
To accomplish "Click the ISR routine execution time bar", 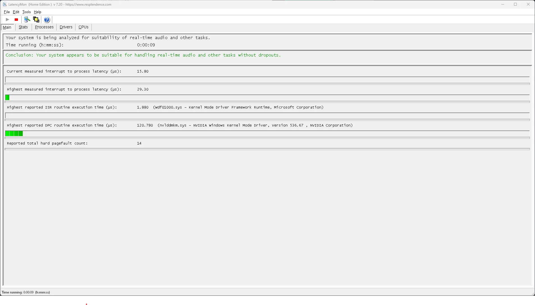I will [267, 116].
